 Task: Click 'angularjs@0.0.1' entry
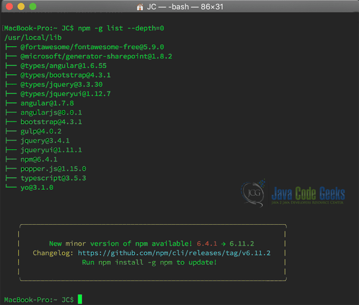(51, 112)
